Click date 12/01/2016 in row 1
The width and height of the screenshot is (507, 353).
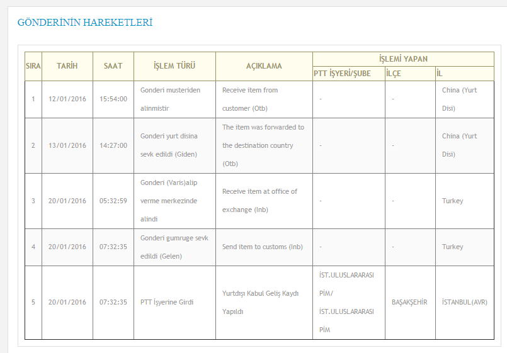67,99
